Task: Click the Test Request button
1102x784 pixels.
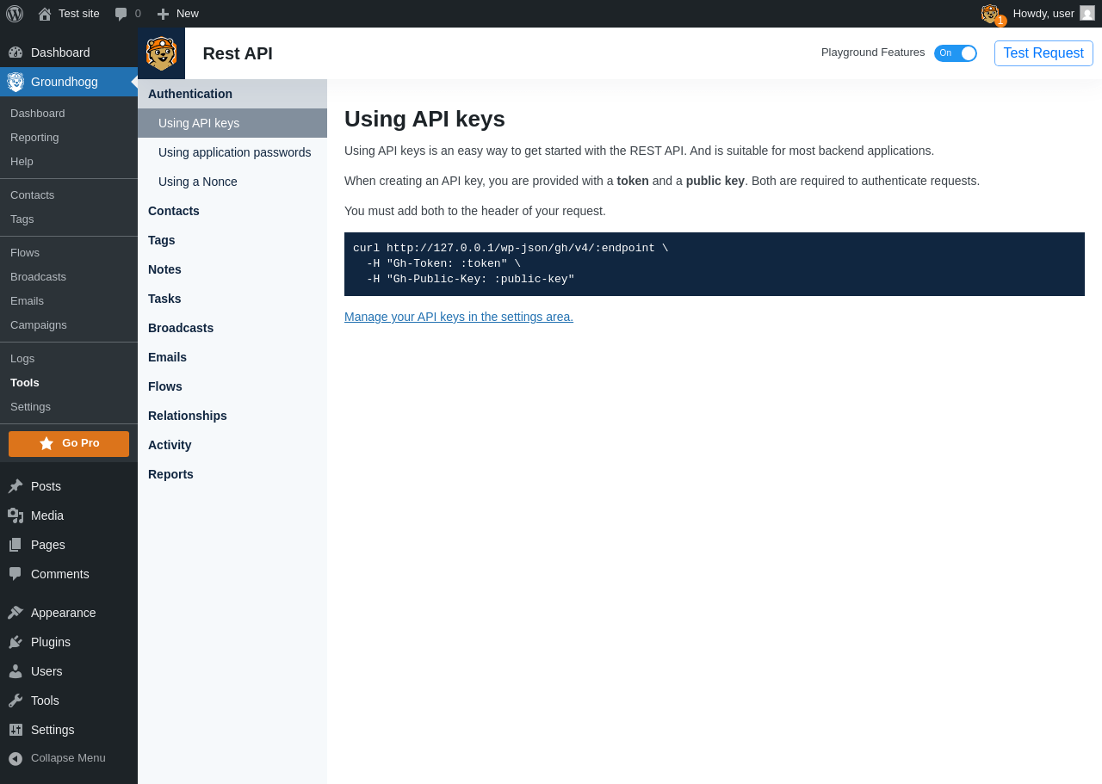Action: tap(1043, 53)
